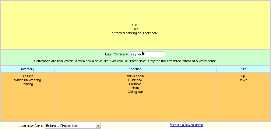
Task: Click the Down exit
Action: (243, 80)
